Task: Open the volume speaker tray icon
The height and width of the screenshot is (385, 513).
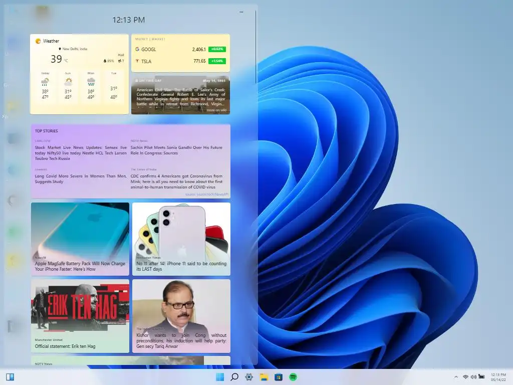Action: click(473, 377)
